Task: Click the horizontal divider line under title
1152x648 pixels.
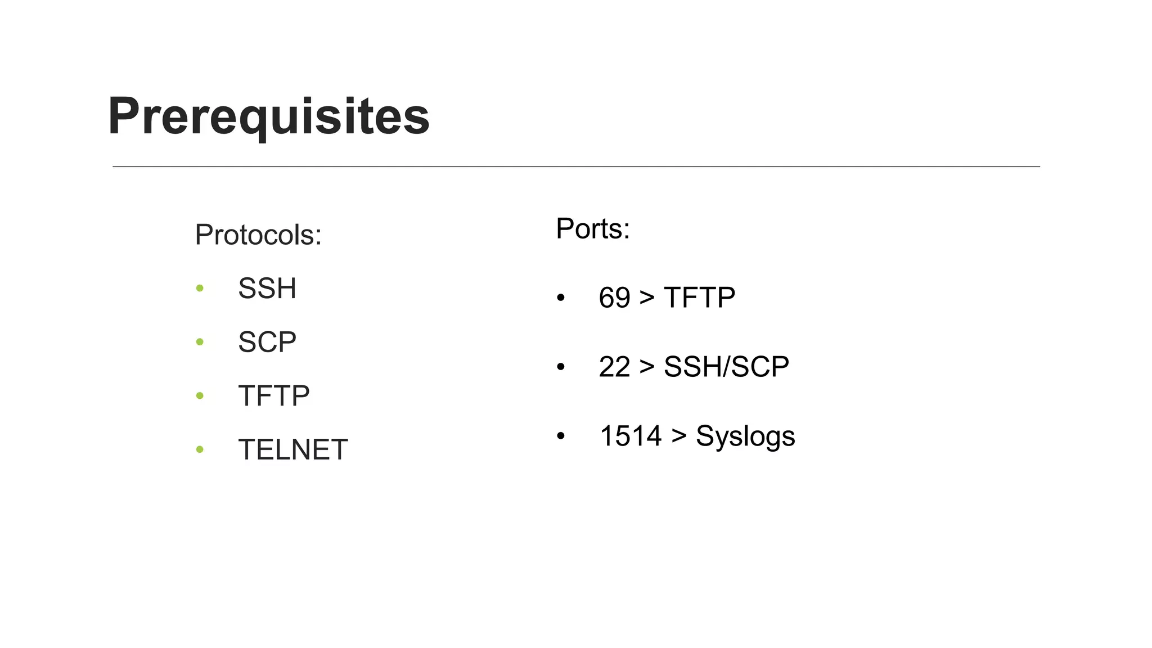Action: click(576, 166)
